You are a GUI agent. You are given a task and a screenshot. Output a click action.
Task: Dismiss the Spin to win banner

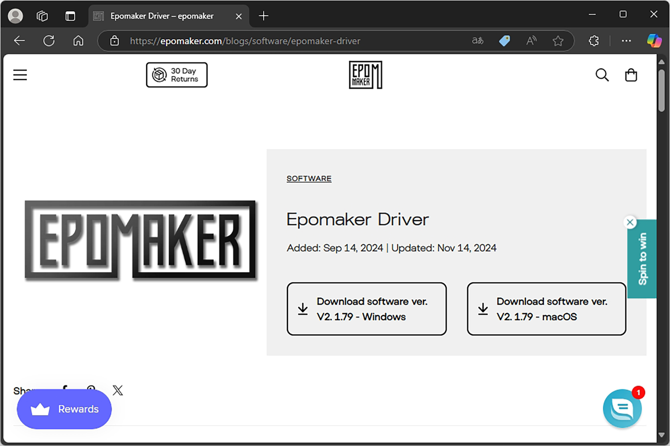click(x=630, y=222)
